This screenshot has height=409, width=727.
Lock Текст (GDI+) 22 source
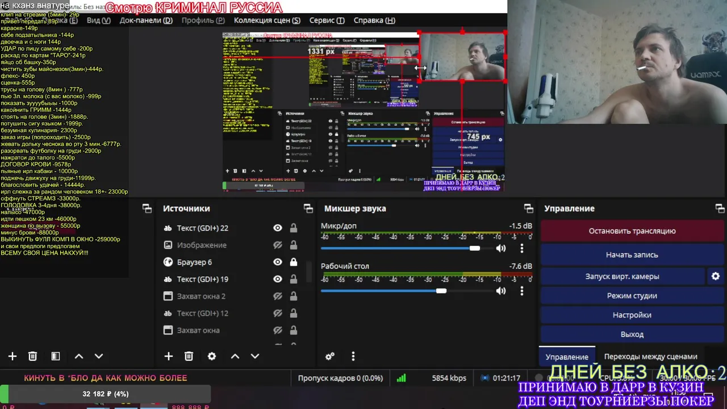coord(294,228)
